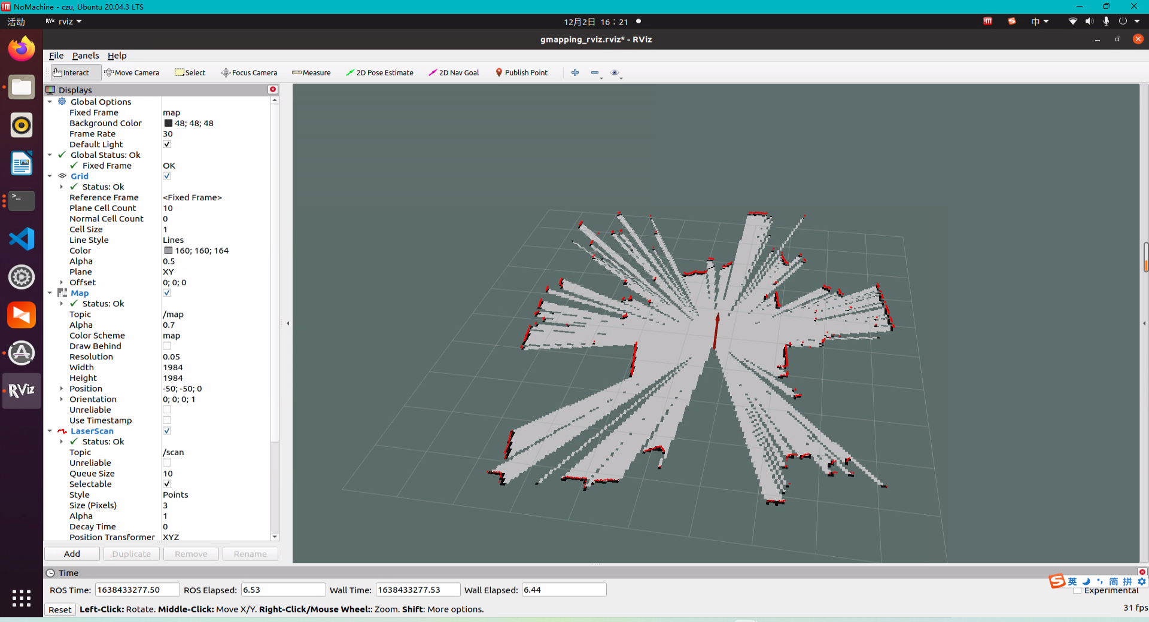1149x622 pixels.
Task: Enable Use Timestamp checkbox
Action: coord(167,420)
